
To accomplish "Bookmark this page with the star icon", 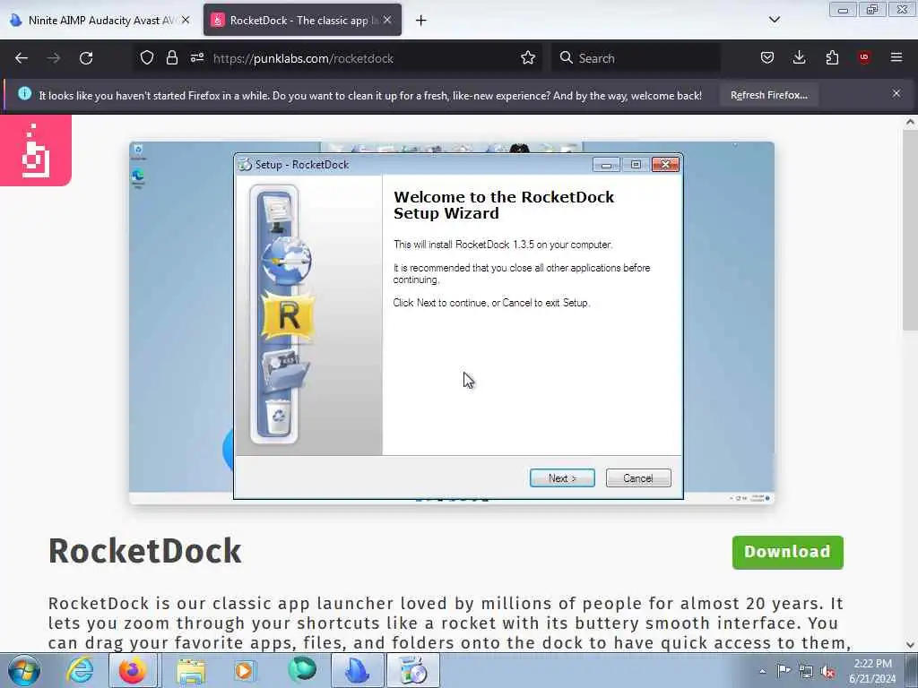I will coord(528,58).
